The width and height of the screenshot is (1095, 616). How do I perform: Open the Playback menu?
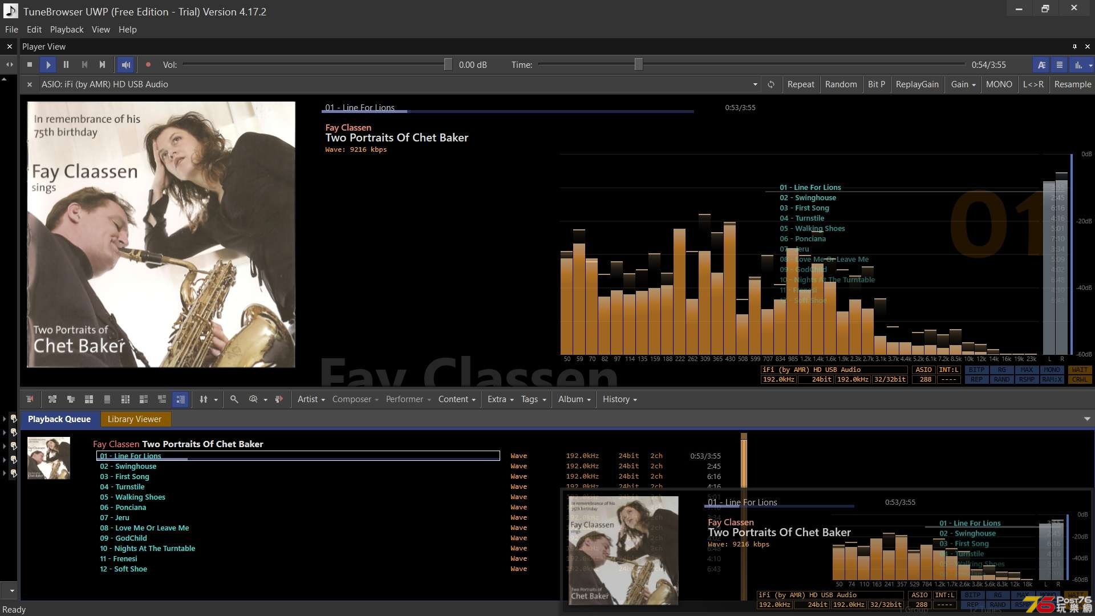click(x=67, y=29)
